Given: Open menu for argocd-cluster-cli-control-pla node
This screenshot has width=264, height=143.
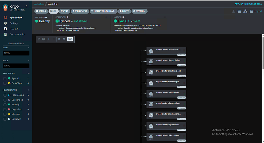Looking at the screenshot, I should [x=184, y=83].
